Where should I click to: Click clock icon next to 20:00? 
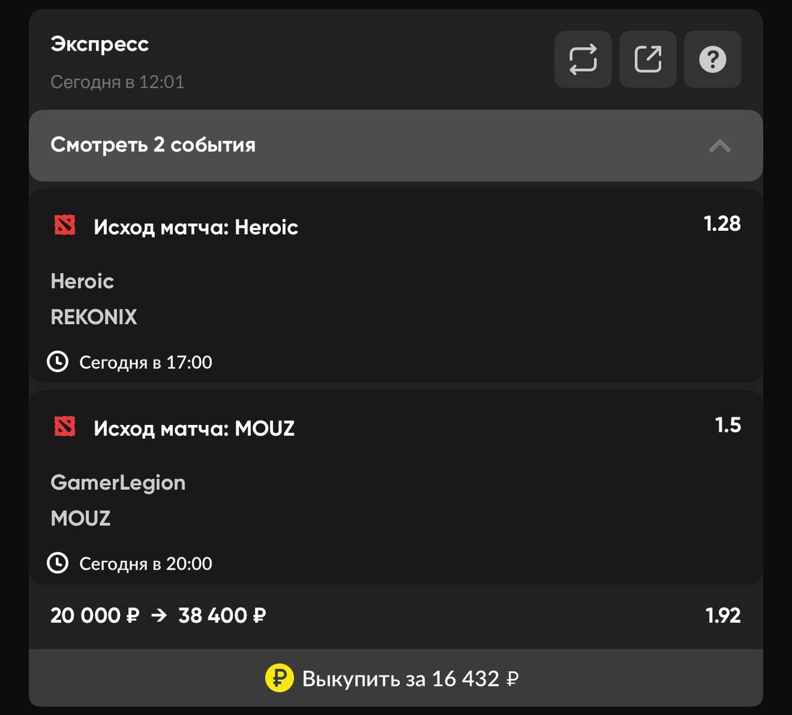[58, 563]
